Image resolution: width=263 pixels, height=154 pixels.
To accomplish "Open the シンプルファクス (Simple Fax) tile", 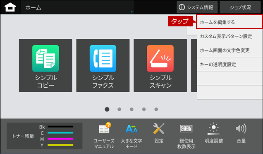I will pos(103,65).
